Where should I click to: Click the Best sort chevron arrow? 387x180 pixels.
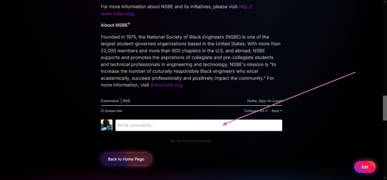(x=281, y=111)
